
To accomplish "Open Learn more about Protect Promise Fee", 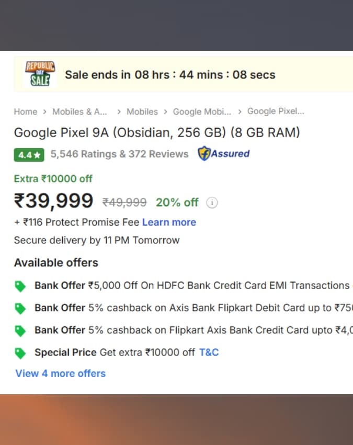I will (169, 222).
